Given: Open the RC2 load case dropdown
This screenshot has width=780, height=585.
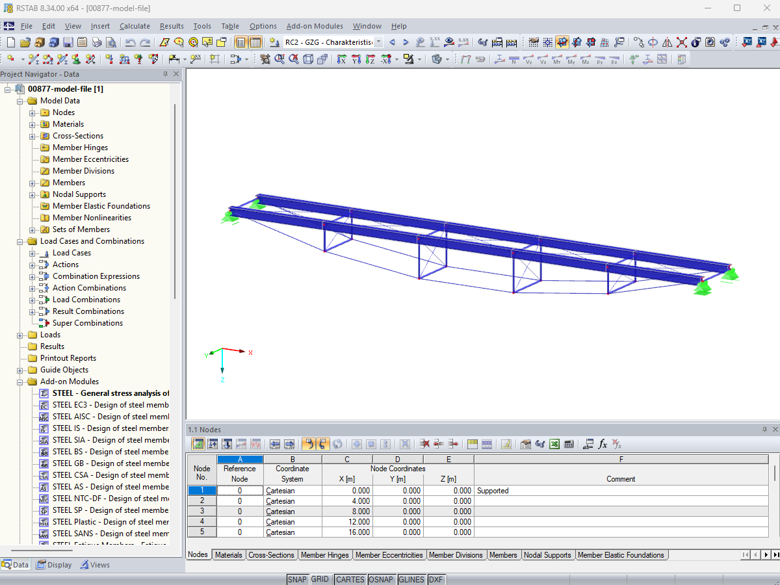Looking at the screenshot, I should pos(378,42).
